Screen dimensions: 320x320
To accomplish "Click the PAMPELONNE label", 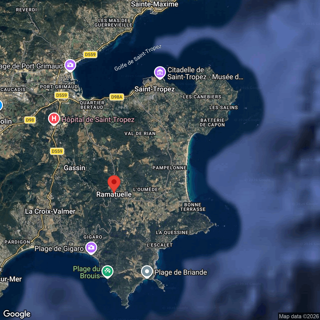I will pos(169,168).
